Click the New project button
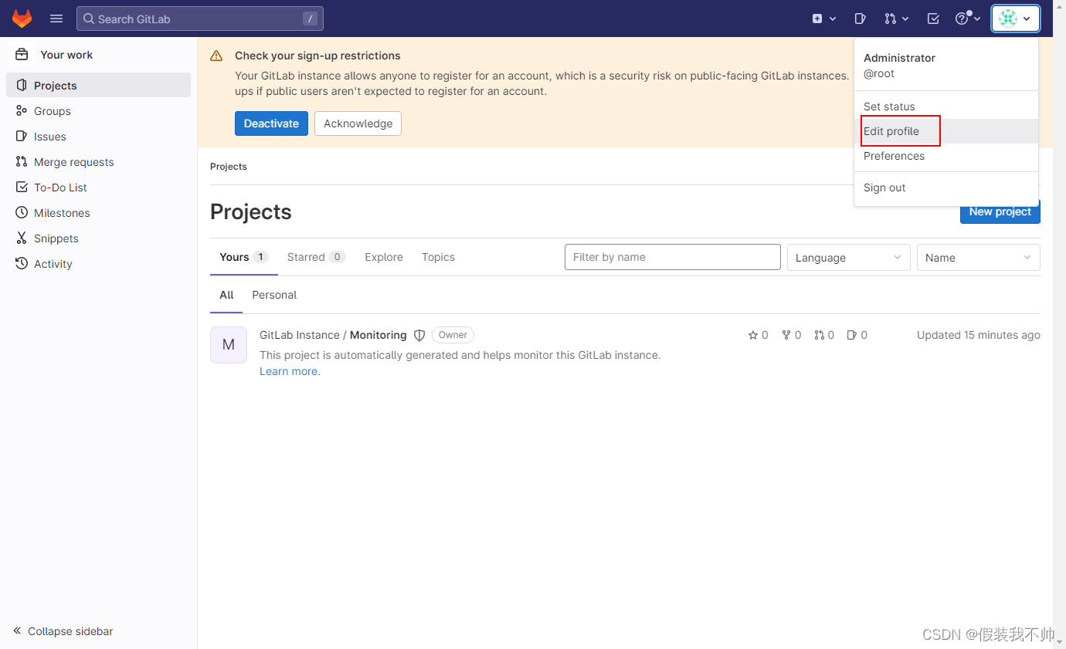This screenshot has height=649, width=1066. click(x=1000, y=212)
